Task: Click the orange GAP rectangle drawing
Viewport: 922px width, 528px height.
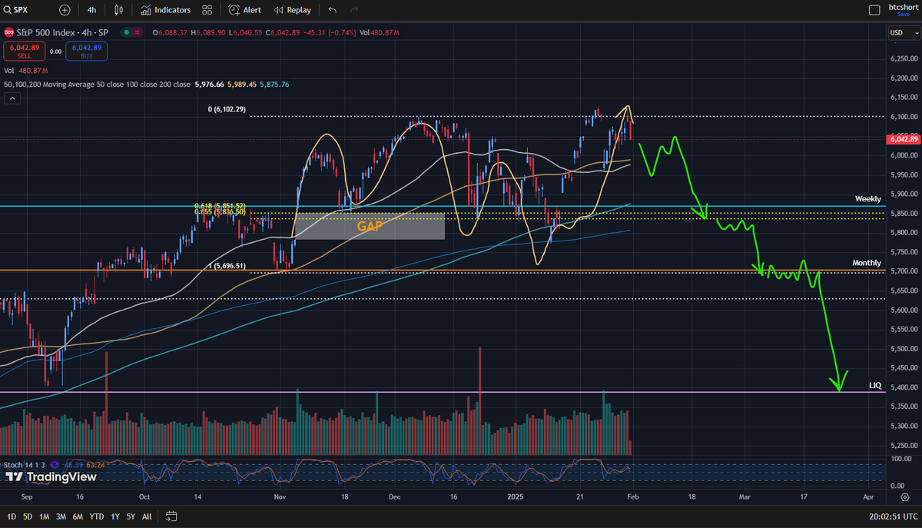Action: [370, 226]
